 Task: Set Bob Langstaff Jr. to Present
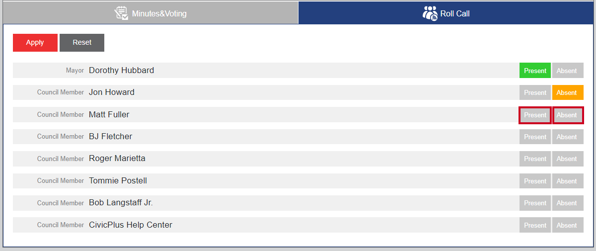tap(535, 203)
